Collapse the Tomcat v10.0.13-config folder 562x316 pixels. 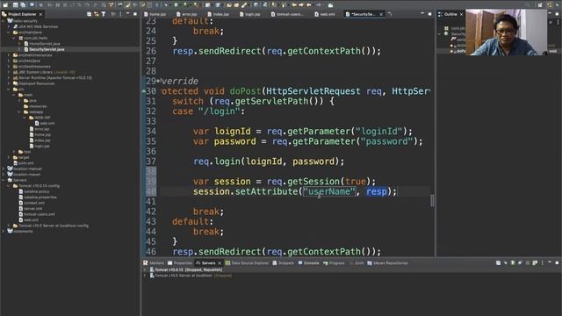(9, 186)
